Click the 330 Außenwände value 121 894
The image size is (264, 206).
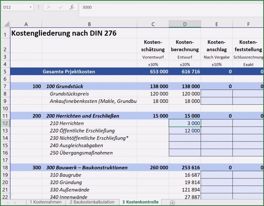(x=185, y=190)
